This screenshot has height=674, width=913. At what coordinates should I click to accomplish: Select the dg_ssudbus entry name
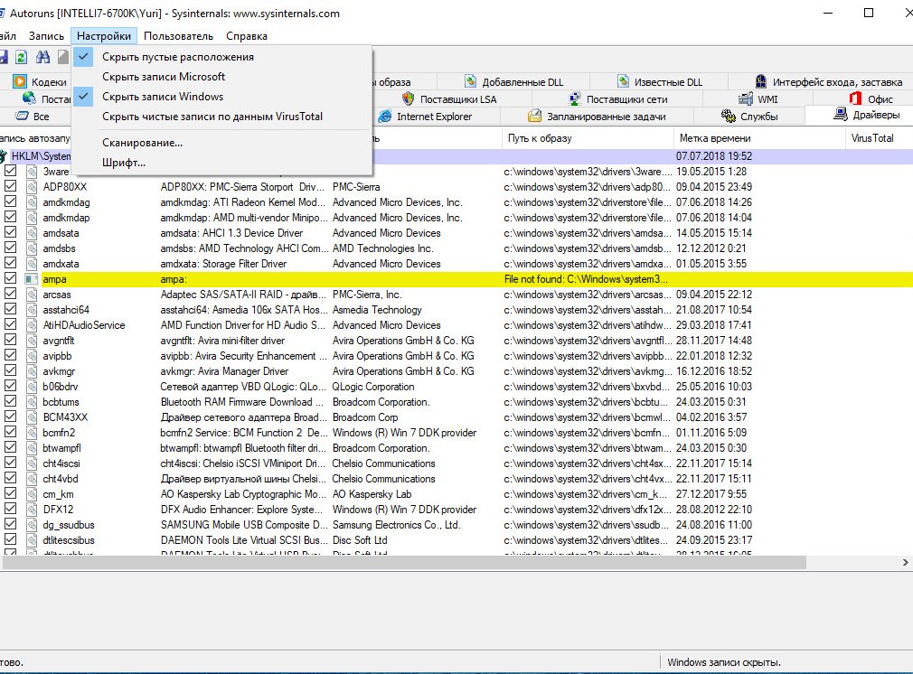[68, 525]
